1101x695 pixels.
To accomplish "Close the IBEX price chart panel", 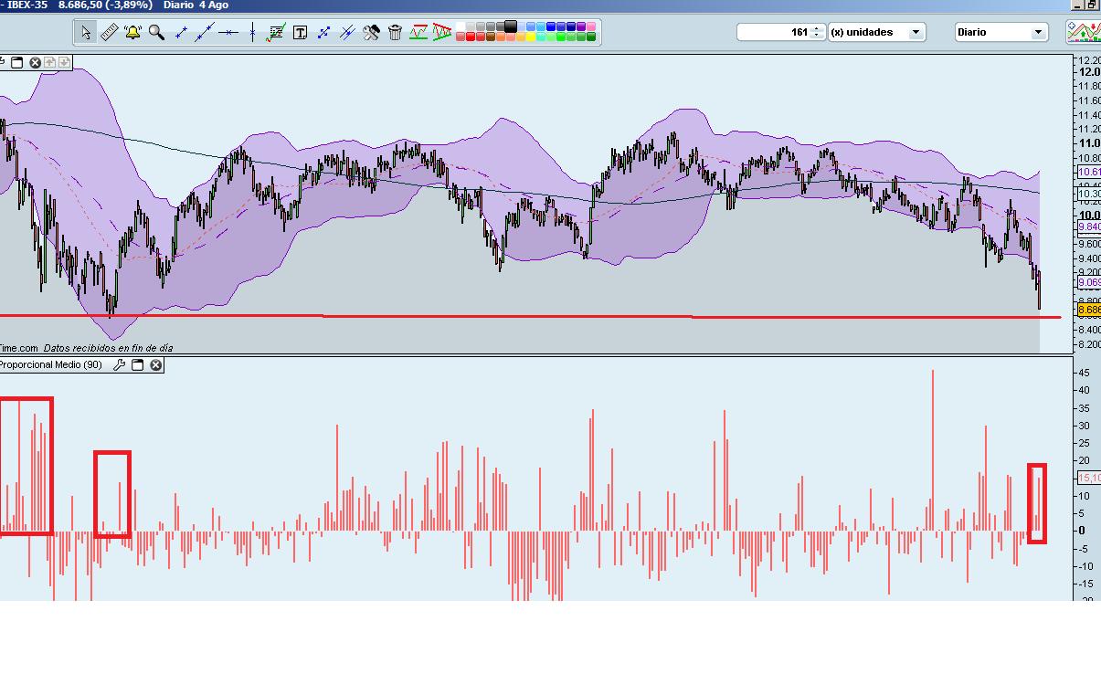I will click(36, 63).
